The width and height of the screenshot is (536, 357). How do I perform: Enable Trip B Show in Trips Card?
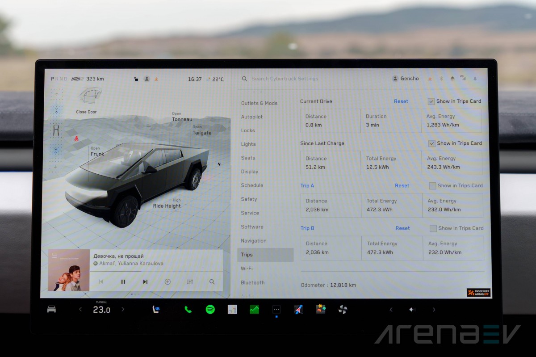(433, 228)
